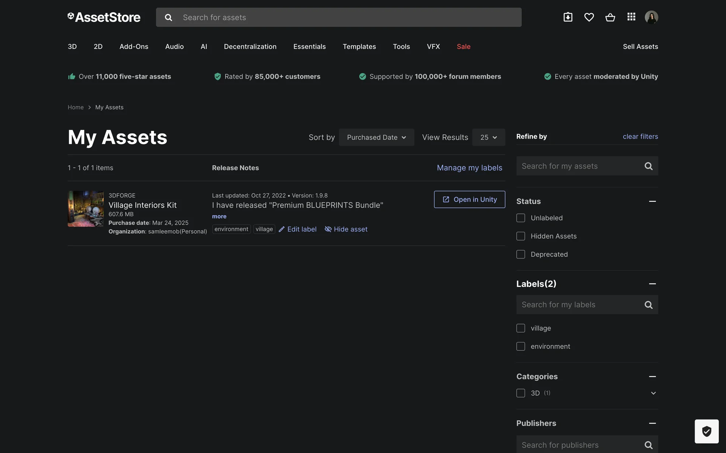
Task: Click the privacy shield badge icon
Action: [706, 431]
